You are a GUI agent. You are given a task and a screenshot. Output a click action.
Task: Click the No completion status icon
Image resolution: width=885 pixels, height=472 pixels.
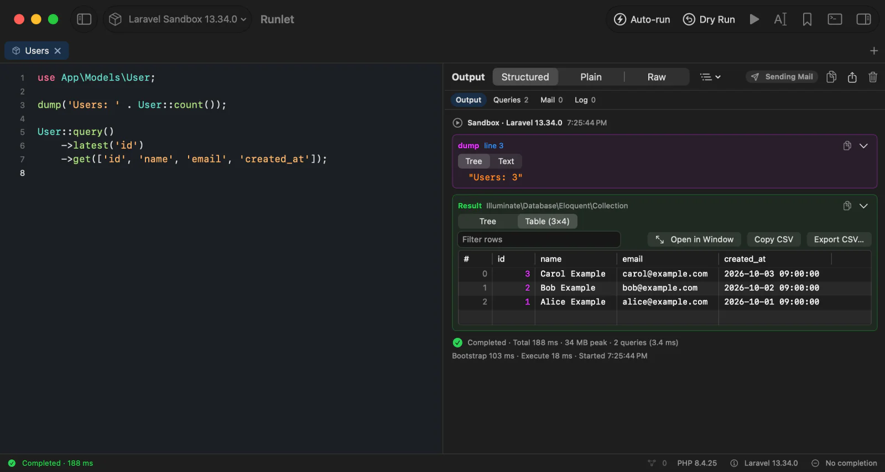[x=815, y=463]
